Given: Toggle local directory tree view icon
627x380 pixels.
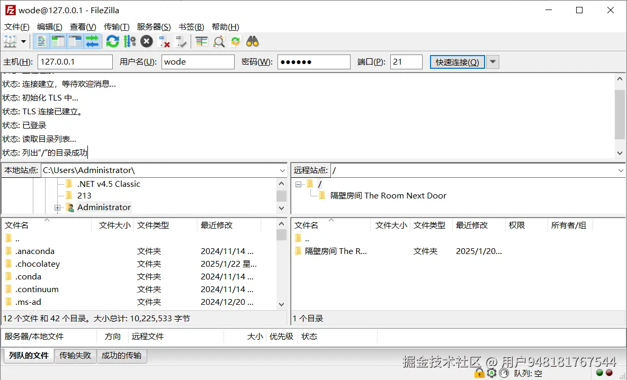Looking at the screenshot, I should pyautogui.click(x=58, y=41).
